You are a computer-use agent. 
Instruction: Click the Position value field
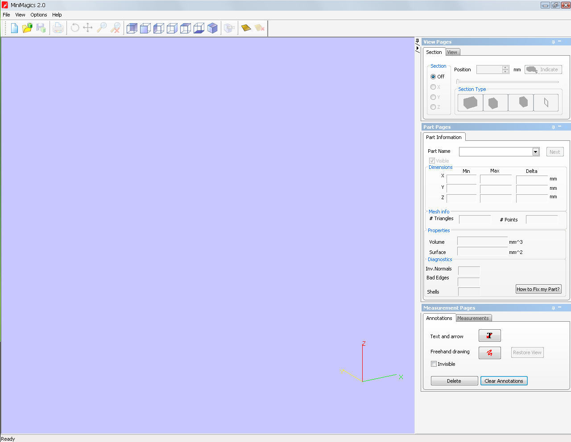pyautogui.click(x=489, y=70)
